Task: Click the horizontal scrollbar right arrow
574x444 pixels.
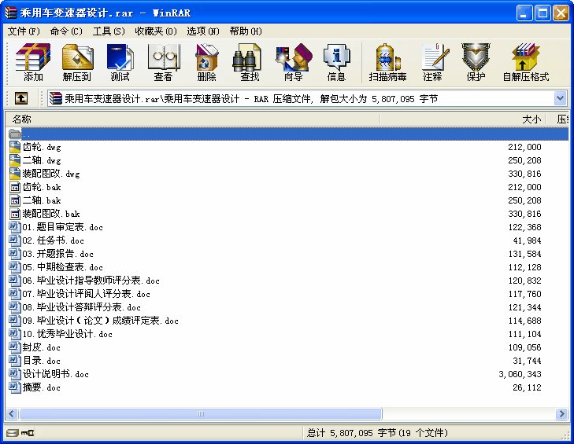Action: point(561,413)
